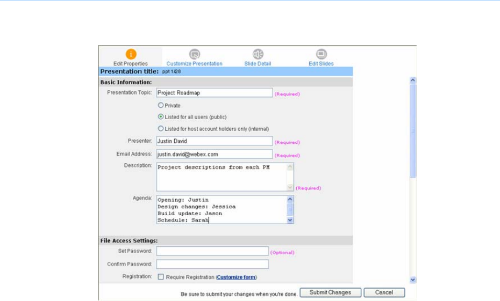
Task: Enable the Require Registration checkbox
Action: click(x=161, y=277)
